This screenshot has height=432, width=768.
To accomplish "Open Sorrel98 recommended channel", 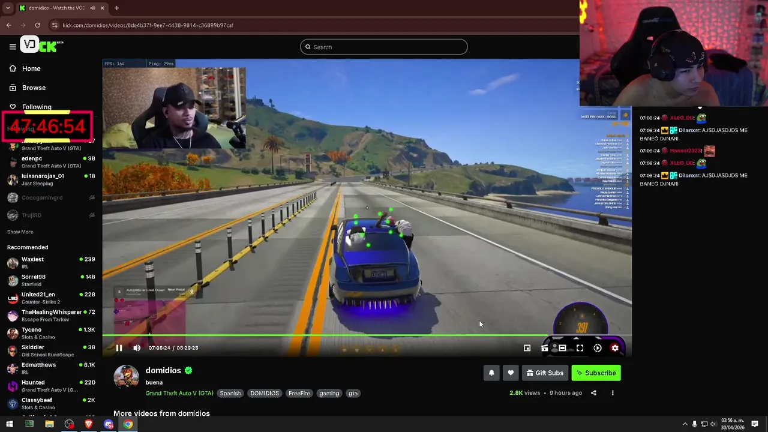I will coord(51,280).
